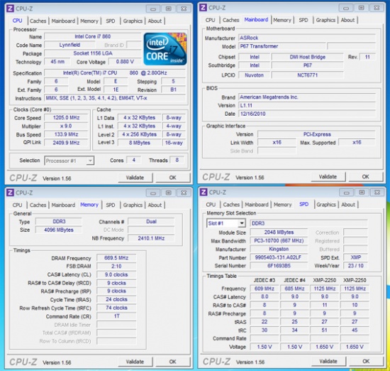The image size is (390, 371).
Task: Go to Memory tab in the CPU window
Action: 89,21
